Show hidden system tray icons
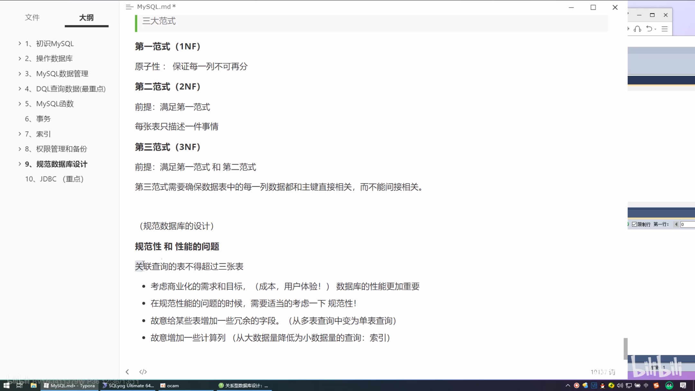This screenshot has width=695, height=391. [x=568, y=386]
